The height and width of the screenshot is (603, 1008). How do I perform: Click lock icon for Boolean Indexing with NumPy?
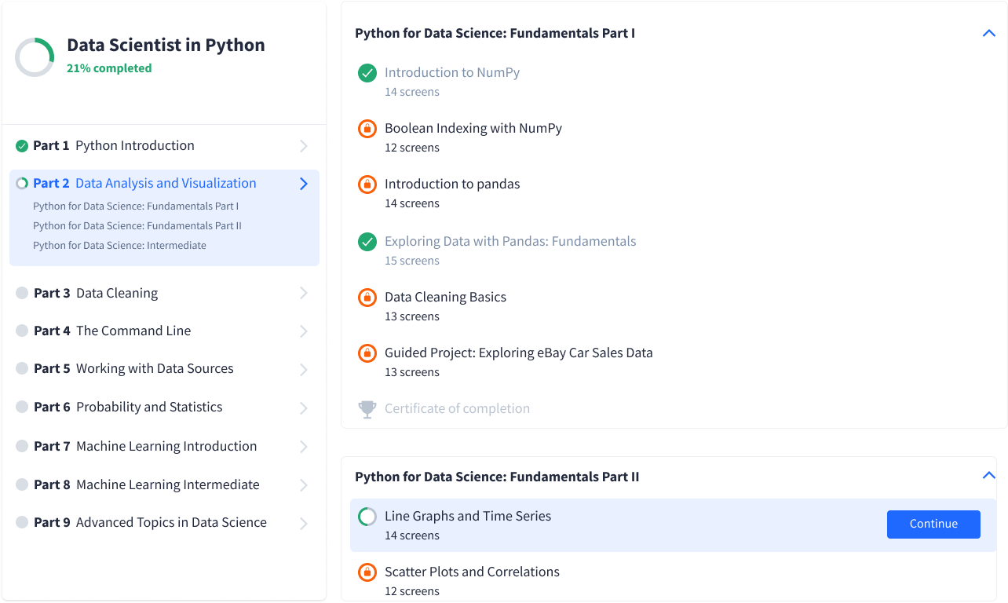point(367,129)
